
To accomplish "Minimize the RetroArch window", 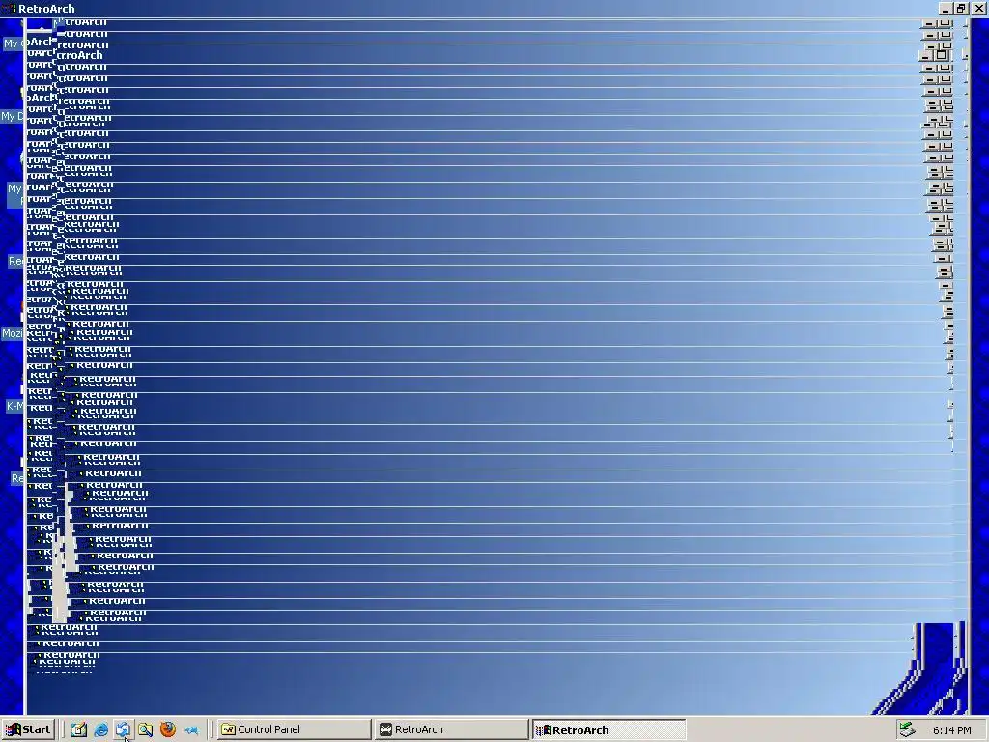I will 945,9.
